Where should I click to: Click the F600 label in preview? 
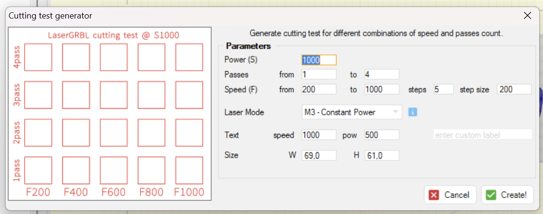(114, 192)
